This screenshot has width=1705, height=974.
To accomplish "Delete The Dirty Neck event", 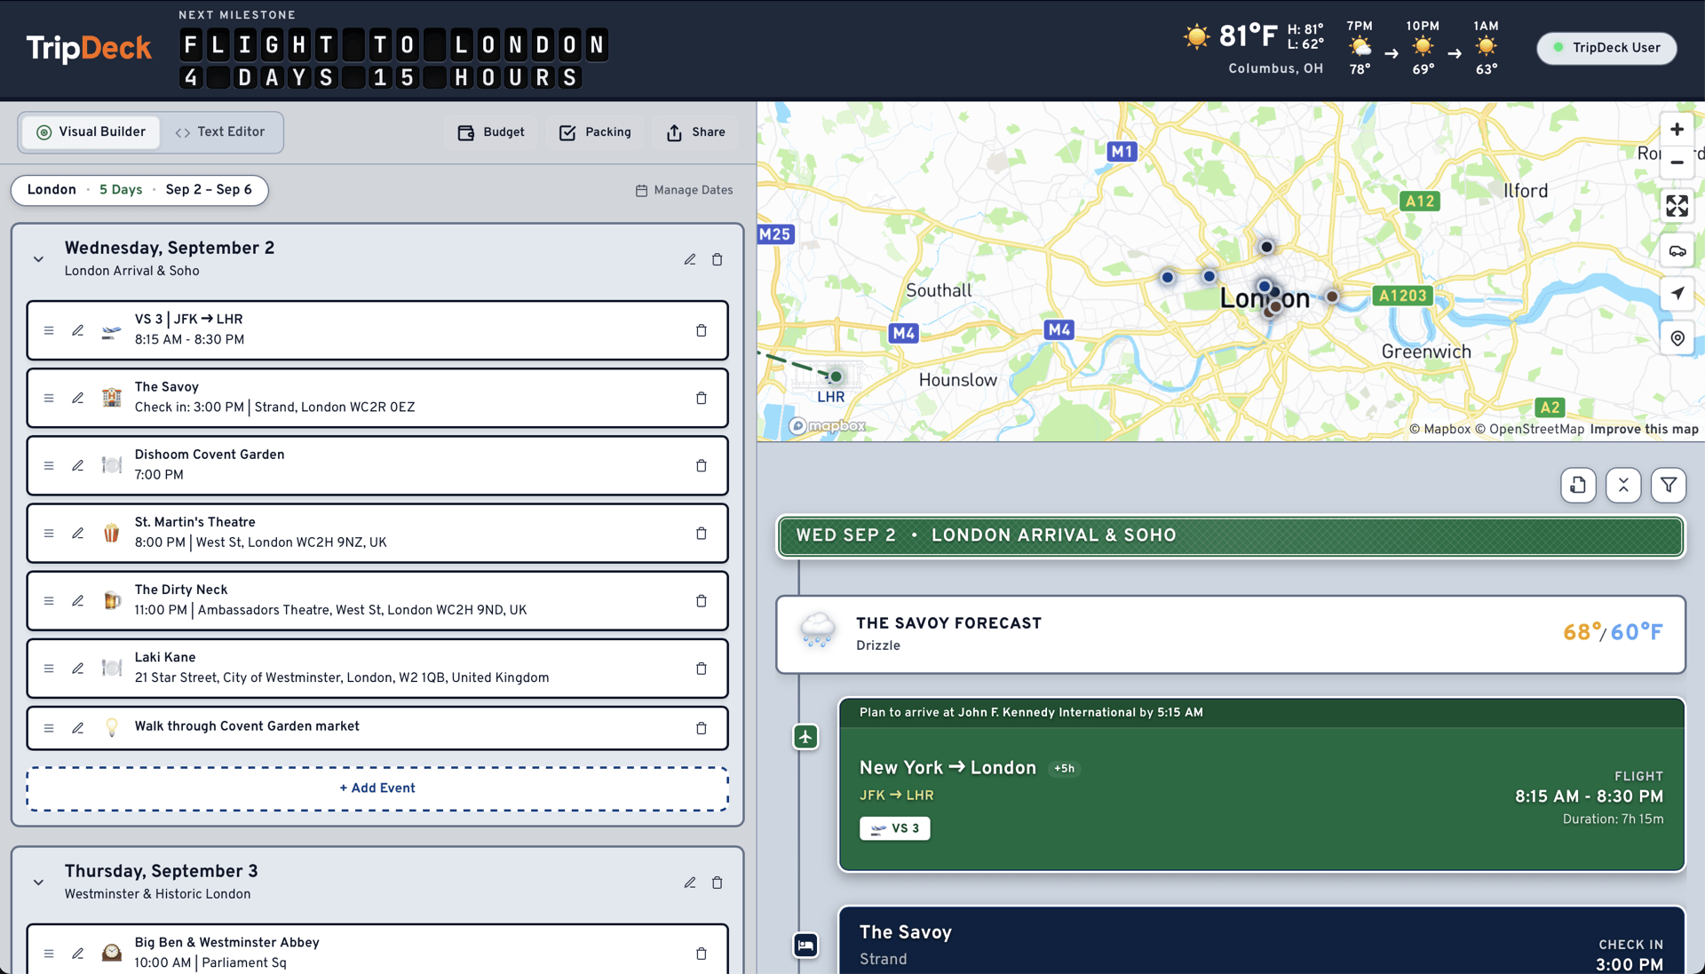I will point(702,600).
